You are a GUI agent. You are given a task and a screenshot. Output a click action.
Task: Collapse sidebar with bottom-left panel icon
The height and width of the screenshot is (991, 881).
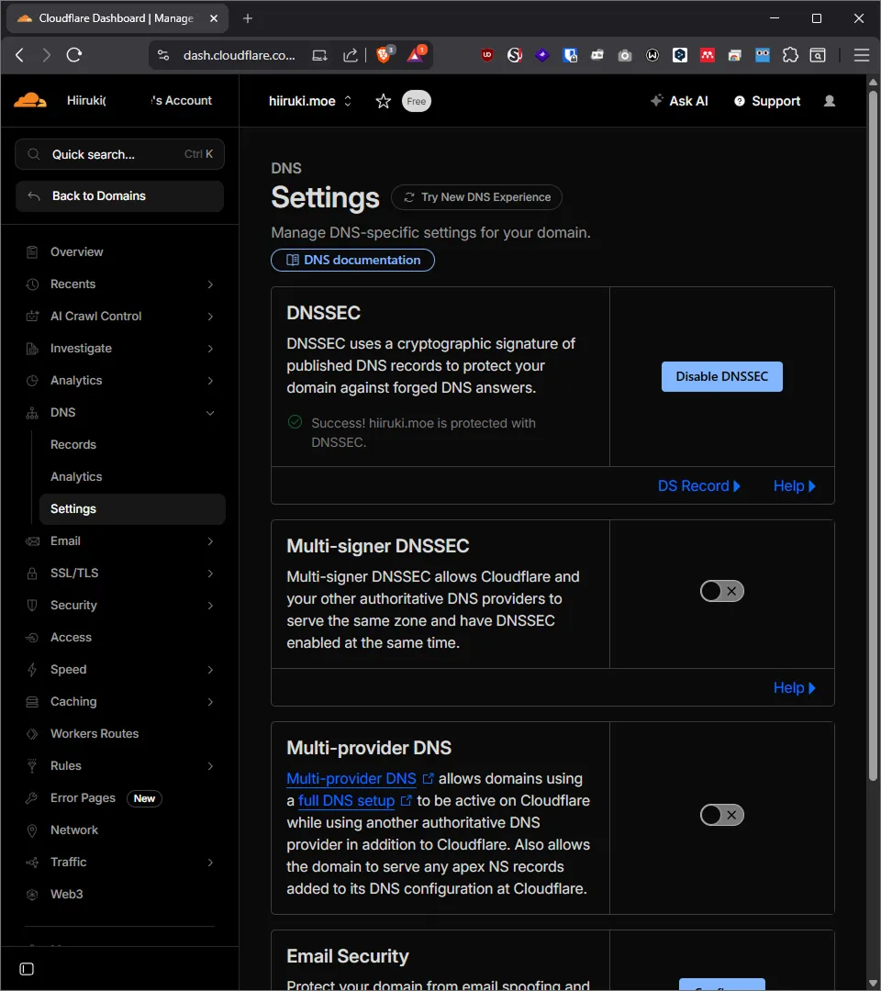click(x=27, y=969)
